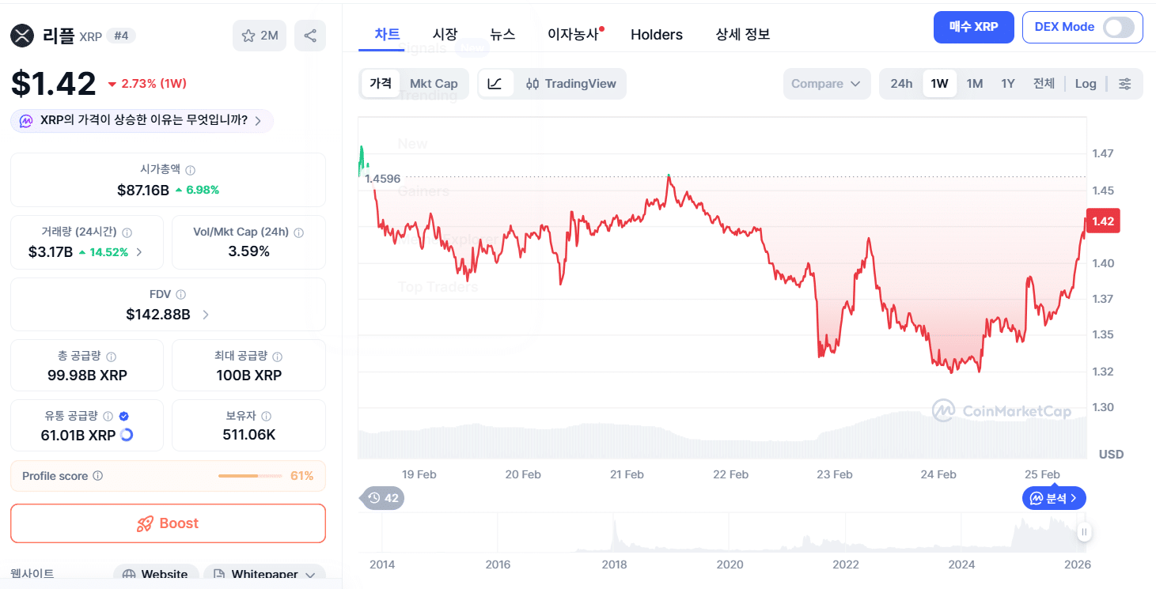
Task: Click the share icon near XRP title
Action: (x=310, y=36)
